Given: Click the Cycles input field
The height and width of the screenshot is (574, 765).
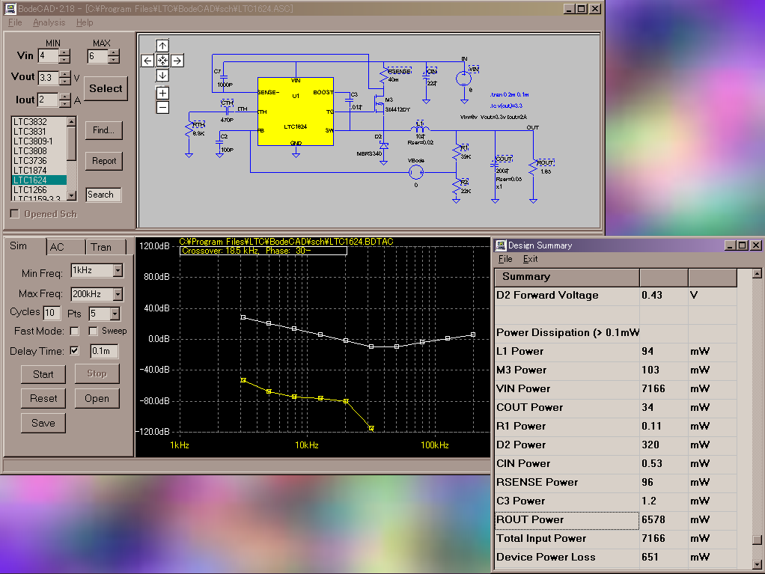Looking at the screenshot, I should coord(52,313).
